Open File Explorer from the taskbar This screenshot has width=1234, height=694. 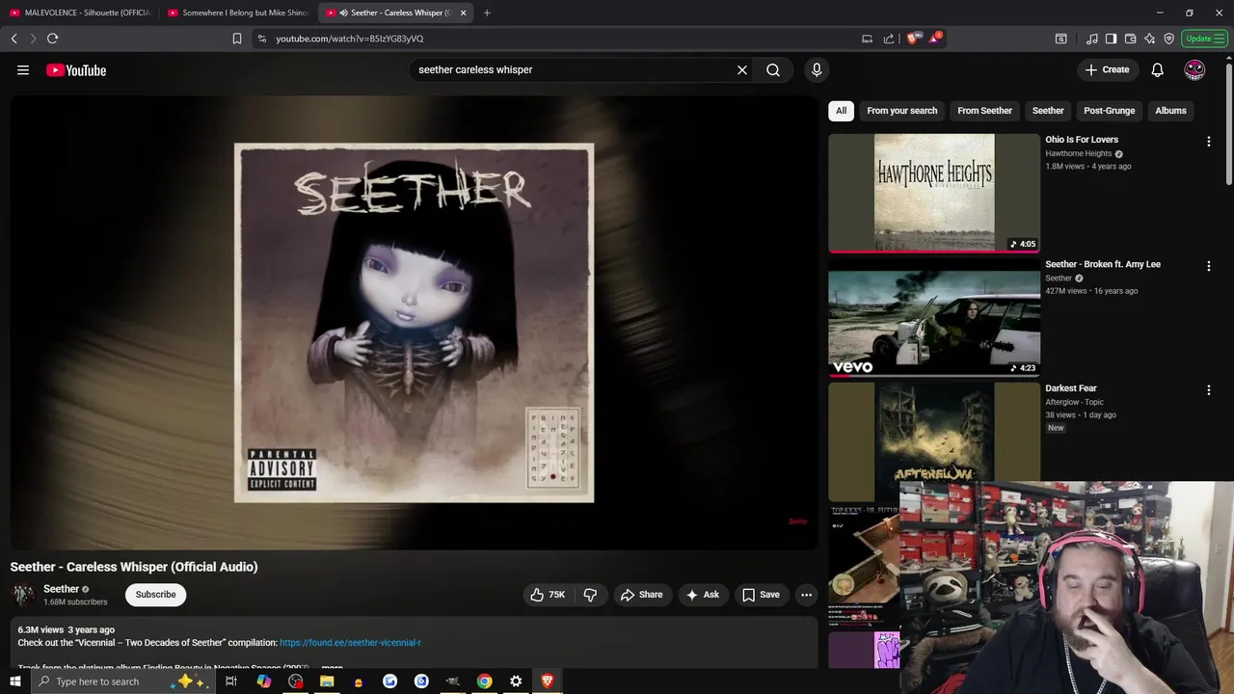pyautogui.click(x=327, y=681)
